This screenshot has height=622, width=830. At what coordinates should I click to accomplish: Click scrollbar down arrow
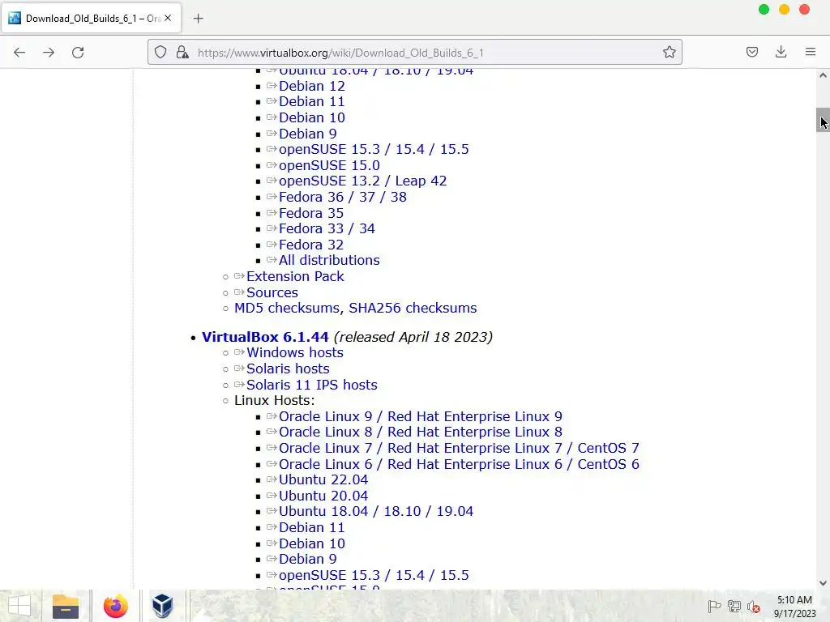pyautogui.click(x=824, y=583)
